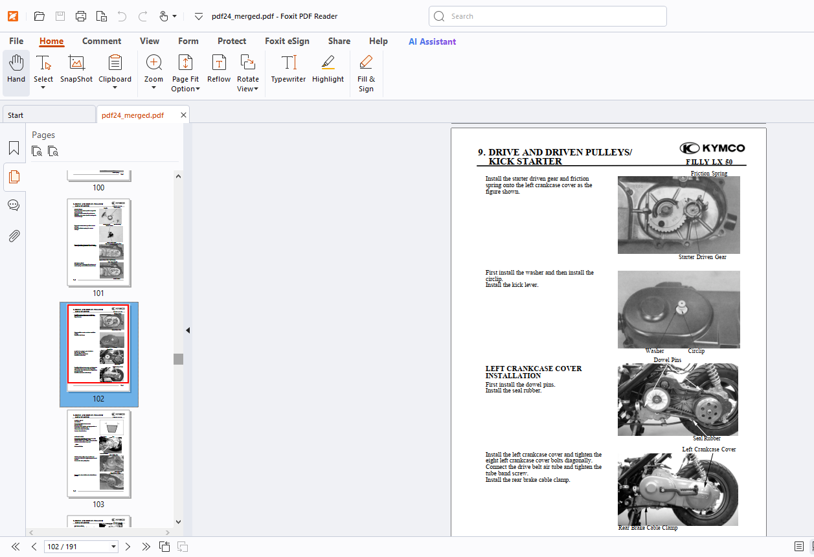
Task: Close the pdf24_merged.pdf tab
Action: (183, 115)
